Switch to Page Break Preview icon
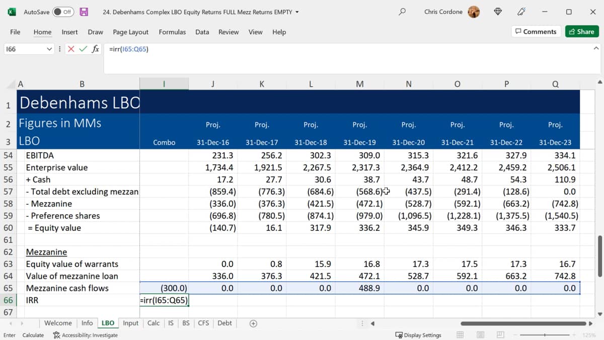 tap(500, 335)
